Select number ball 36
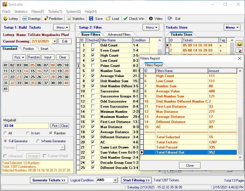Image resolution: width=245 pixels, height=191 pixels. click(x=39, y=83)
